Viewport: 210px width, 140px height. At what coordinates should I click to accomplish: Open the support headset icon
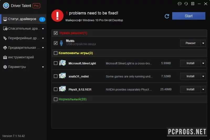pyautogui.click(x=186, y=4)
